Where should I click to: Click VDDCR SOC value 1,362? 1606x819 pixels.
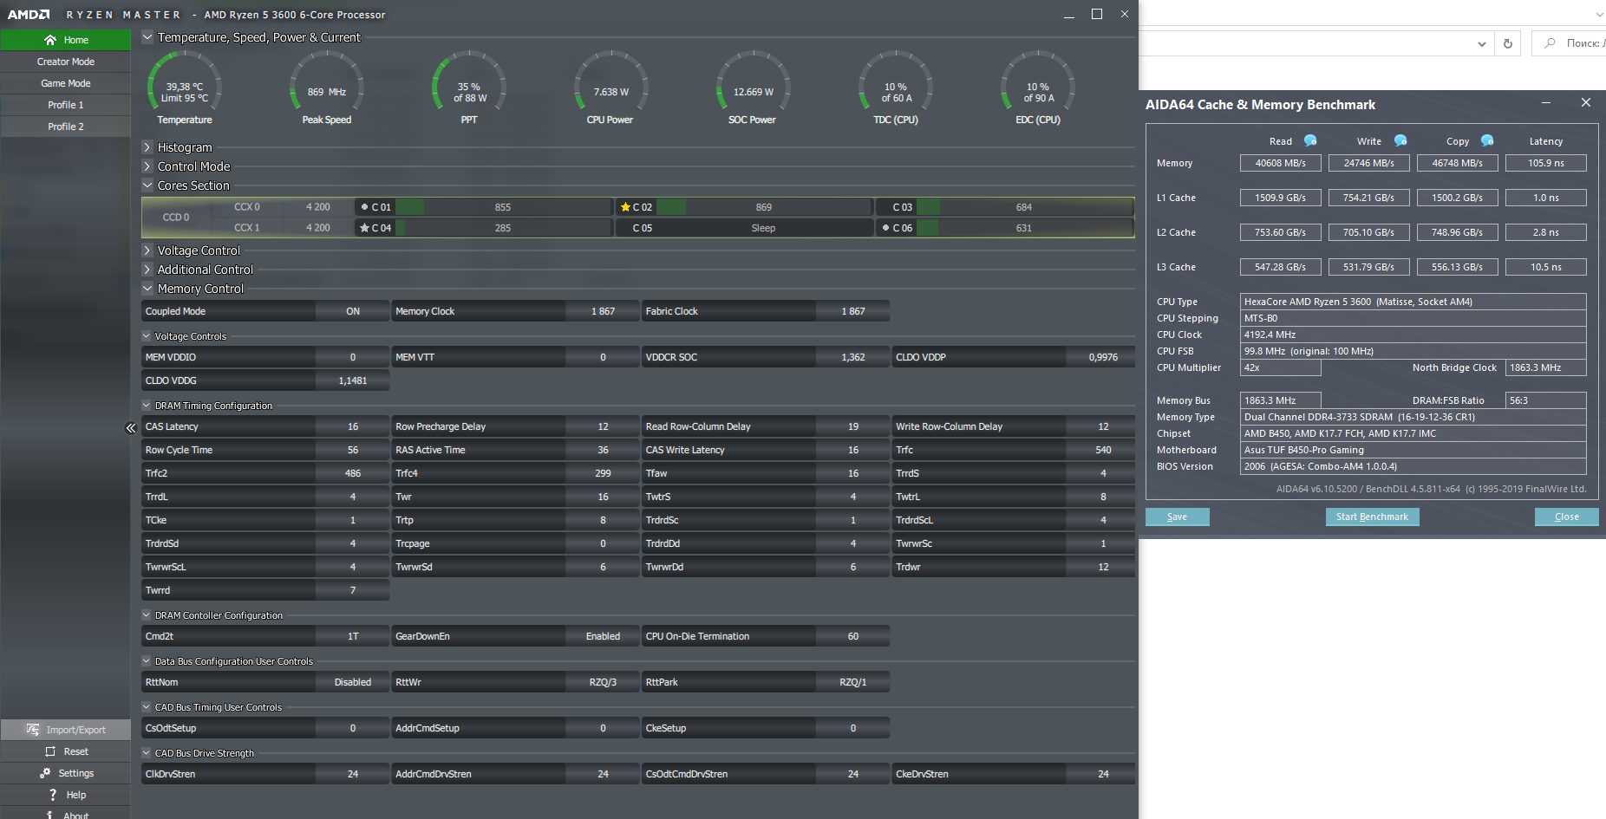pos(853,357)
